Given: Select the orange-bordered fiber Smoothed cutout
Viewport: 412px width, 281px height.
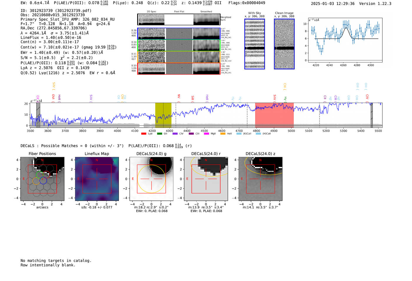Looking at the screenshot, I should pos(207,57).
